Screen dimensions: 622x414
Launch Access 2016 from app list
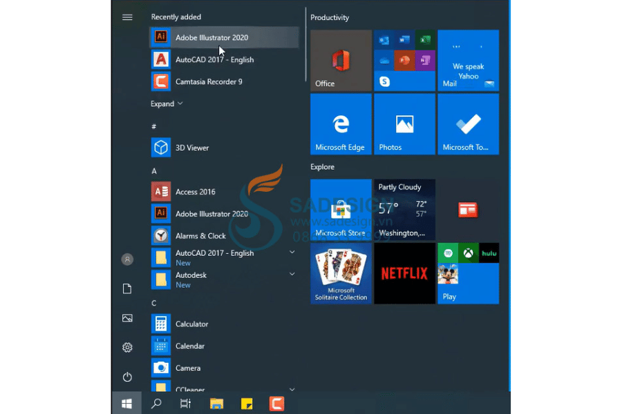pos(195,192)
